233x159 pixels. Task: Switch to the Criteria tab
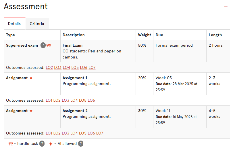[37, 24]
